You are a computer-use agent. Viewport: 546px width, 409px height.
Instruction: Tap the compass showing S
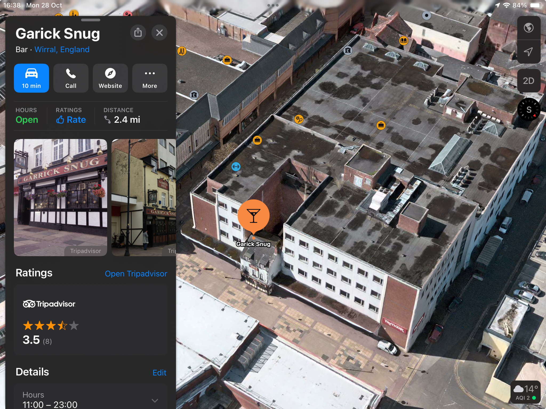click(x=528, y=109)
